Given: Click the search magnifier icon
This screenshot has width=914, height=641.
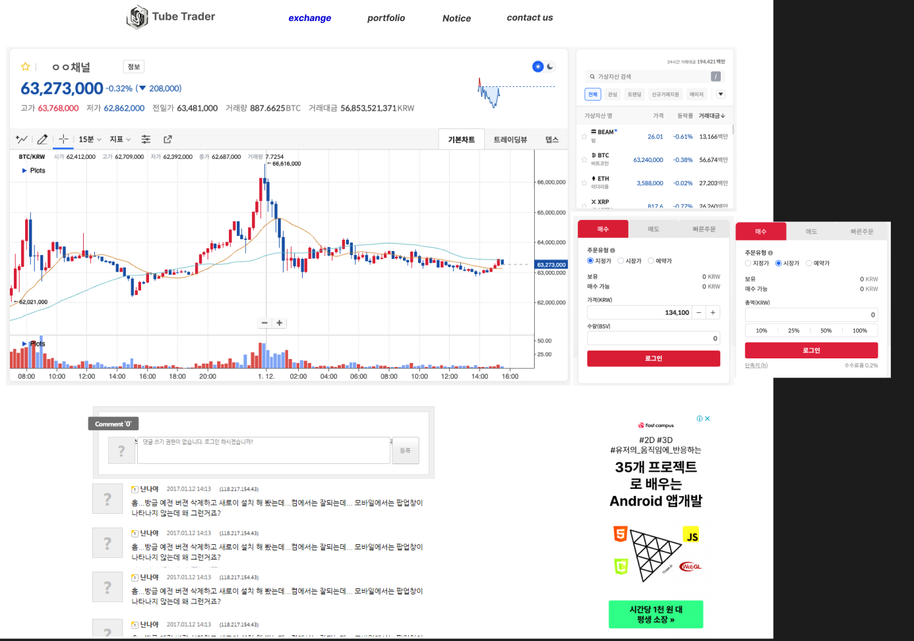Looking at the screenshot, I should (592, 76).
